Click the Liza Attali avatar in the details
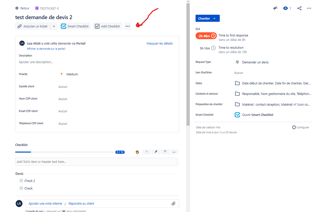Screen dimensions: 319x212 click(x=22, y=43)
